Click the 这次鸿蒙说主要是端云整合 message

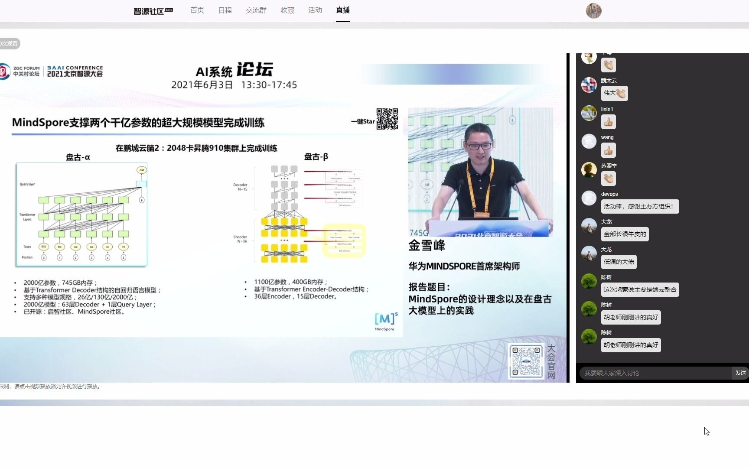tap(640, 290)
